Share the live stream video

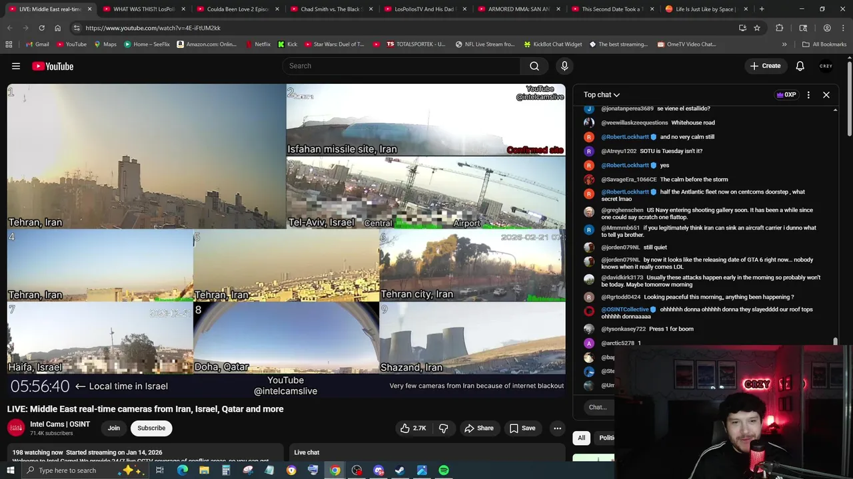[x=479, y=428]
